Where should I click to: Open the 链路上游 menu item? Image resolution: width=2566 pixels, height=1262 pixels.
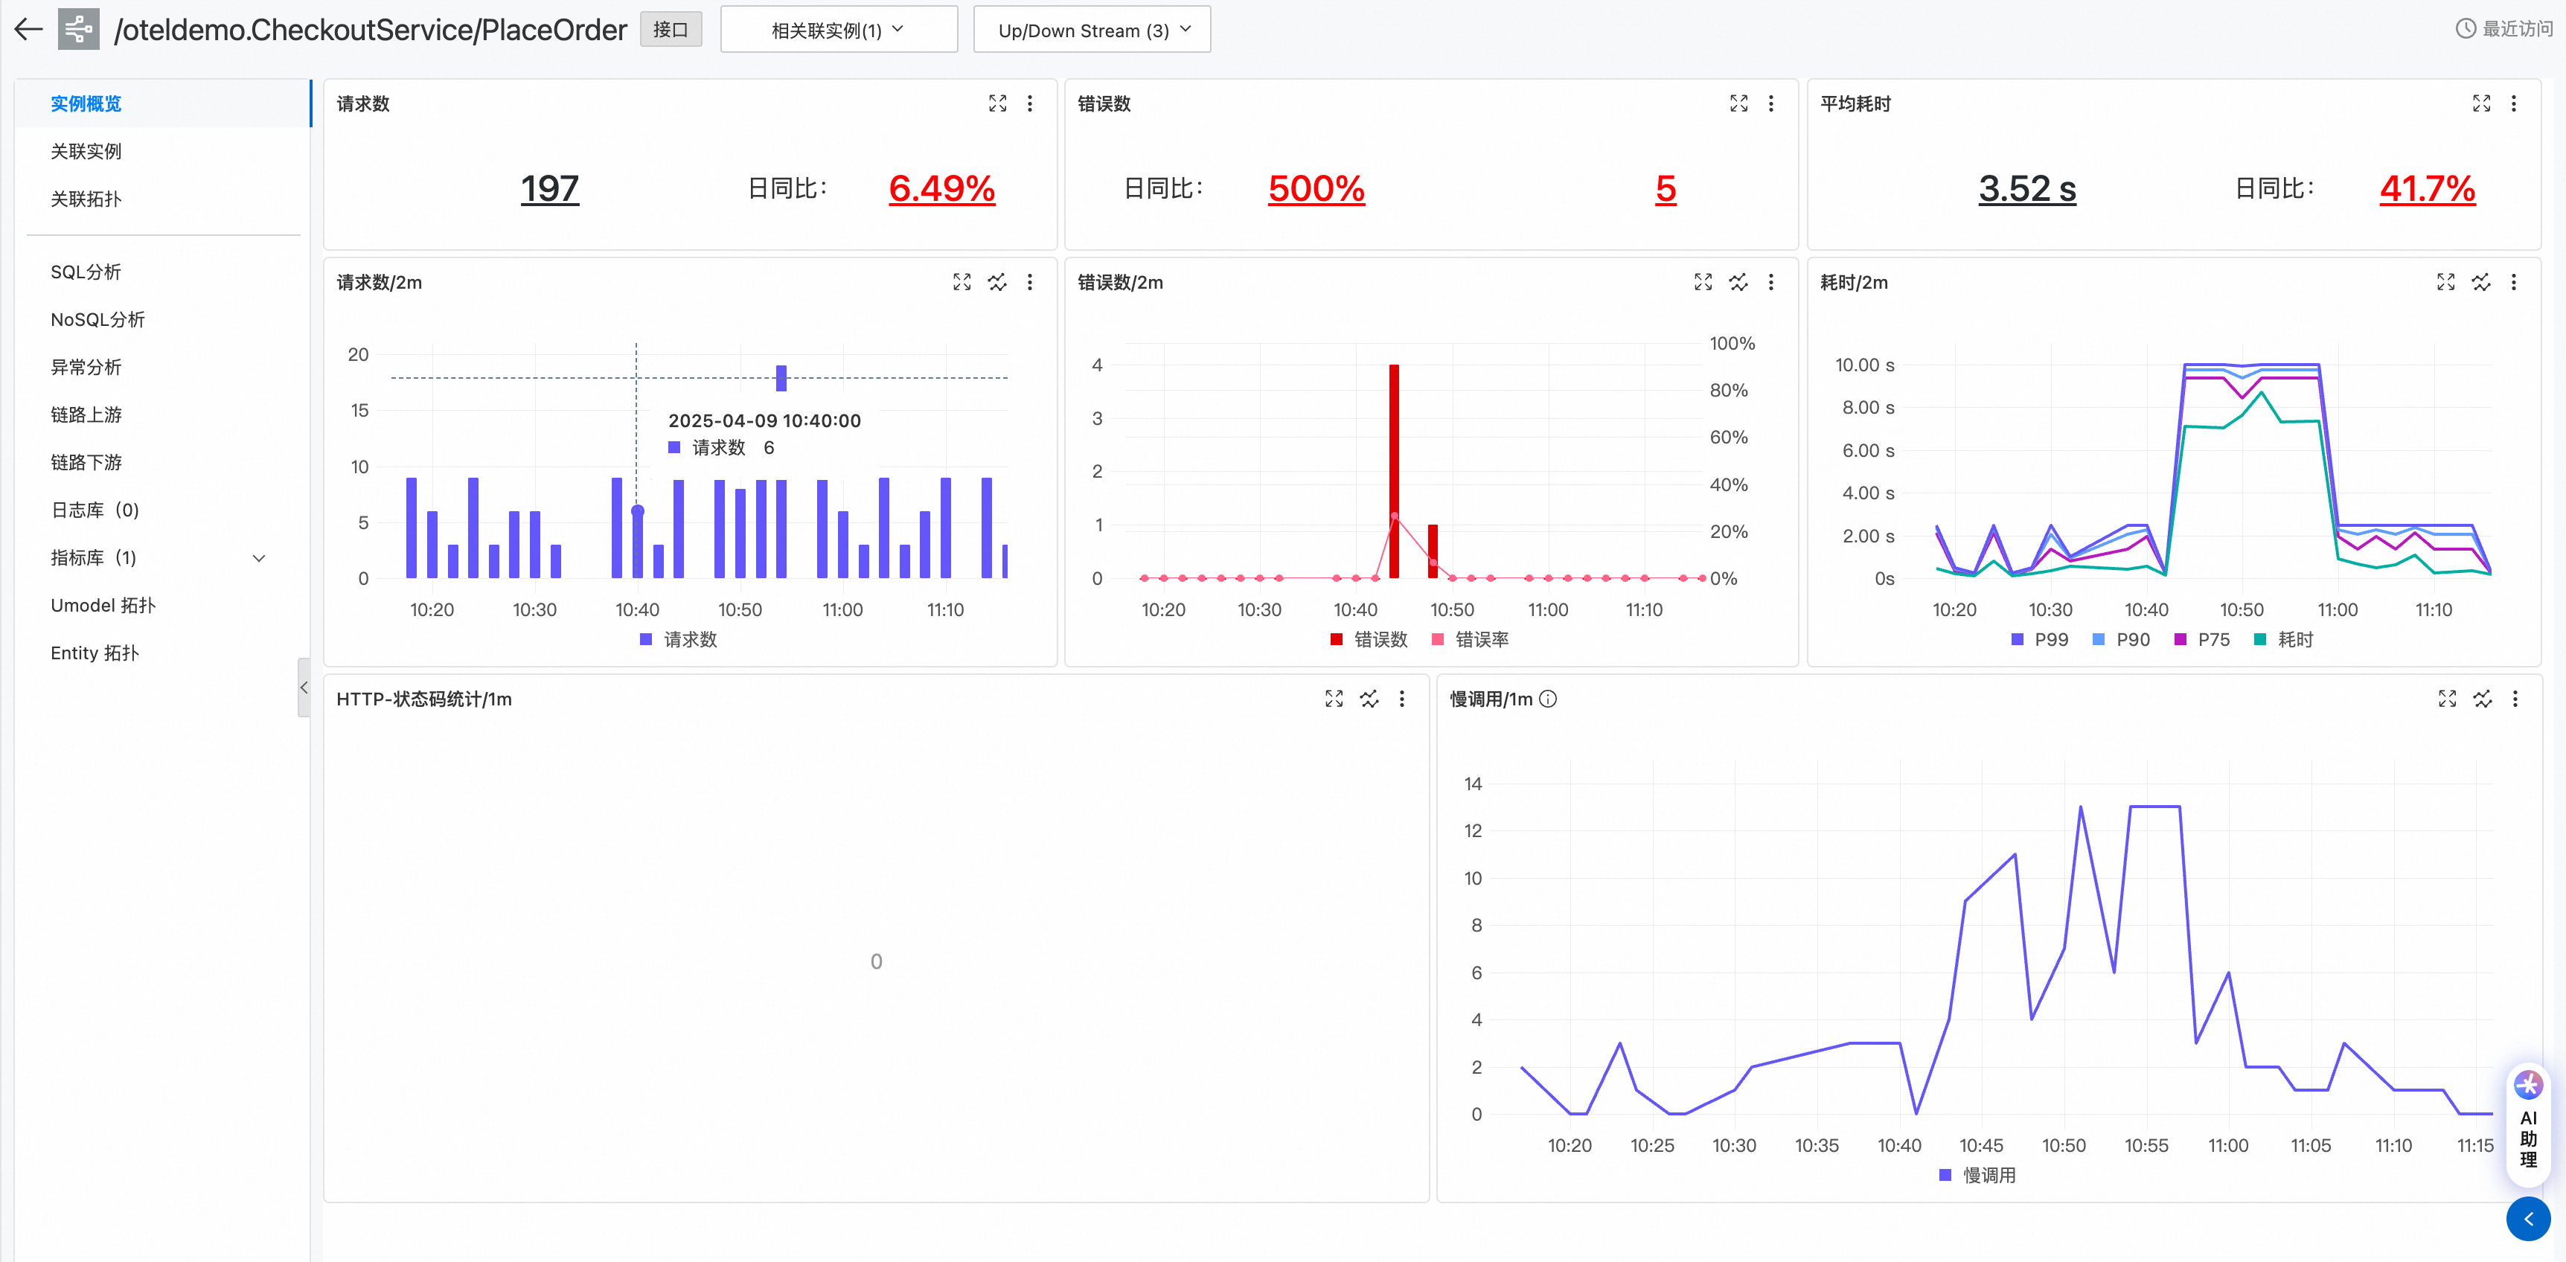(x=162, y=414)
